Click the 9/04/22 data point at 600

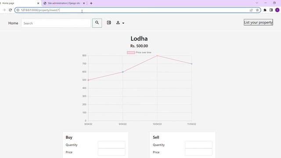click(123, 72)
